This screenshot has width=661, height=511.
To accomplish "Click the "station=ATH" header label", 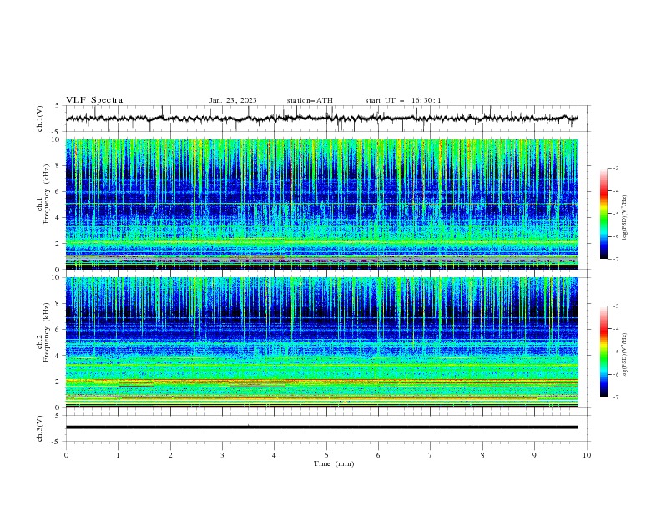I will [x=310, y=100].
